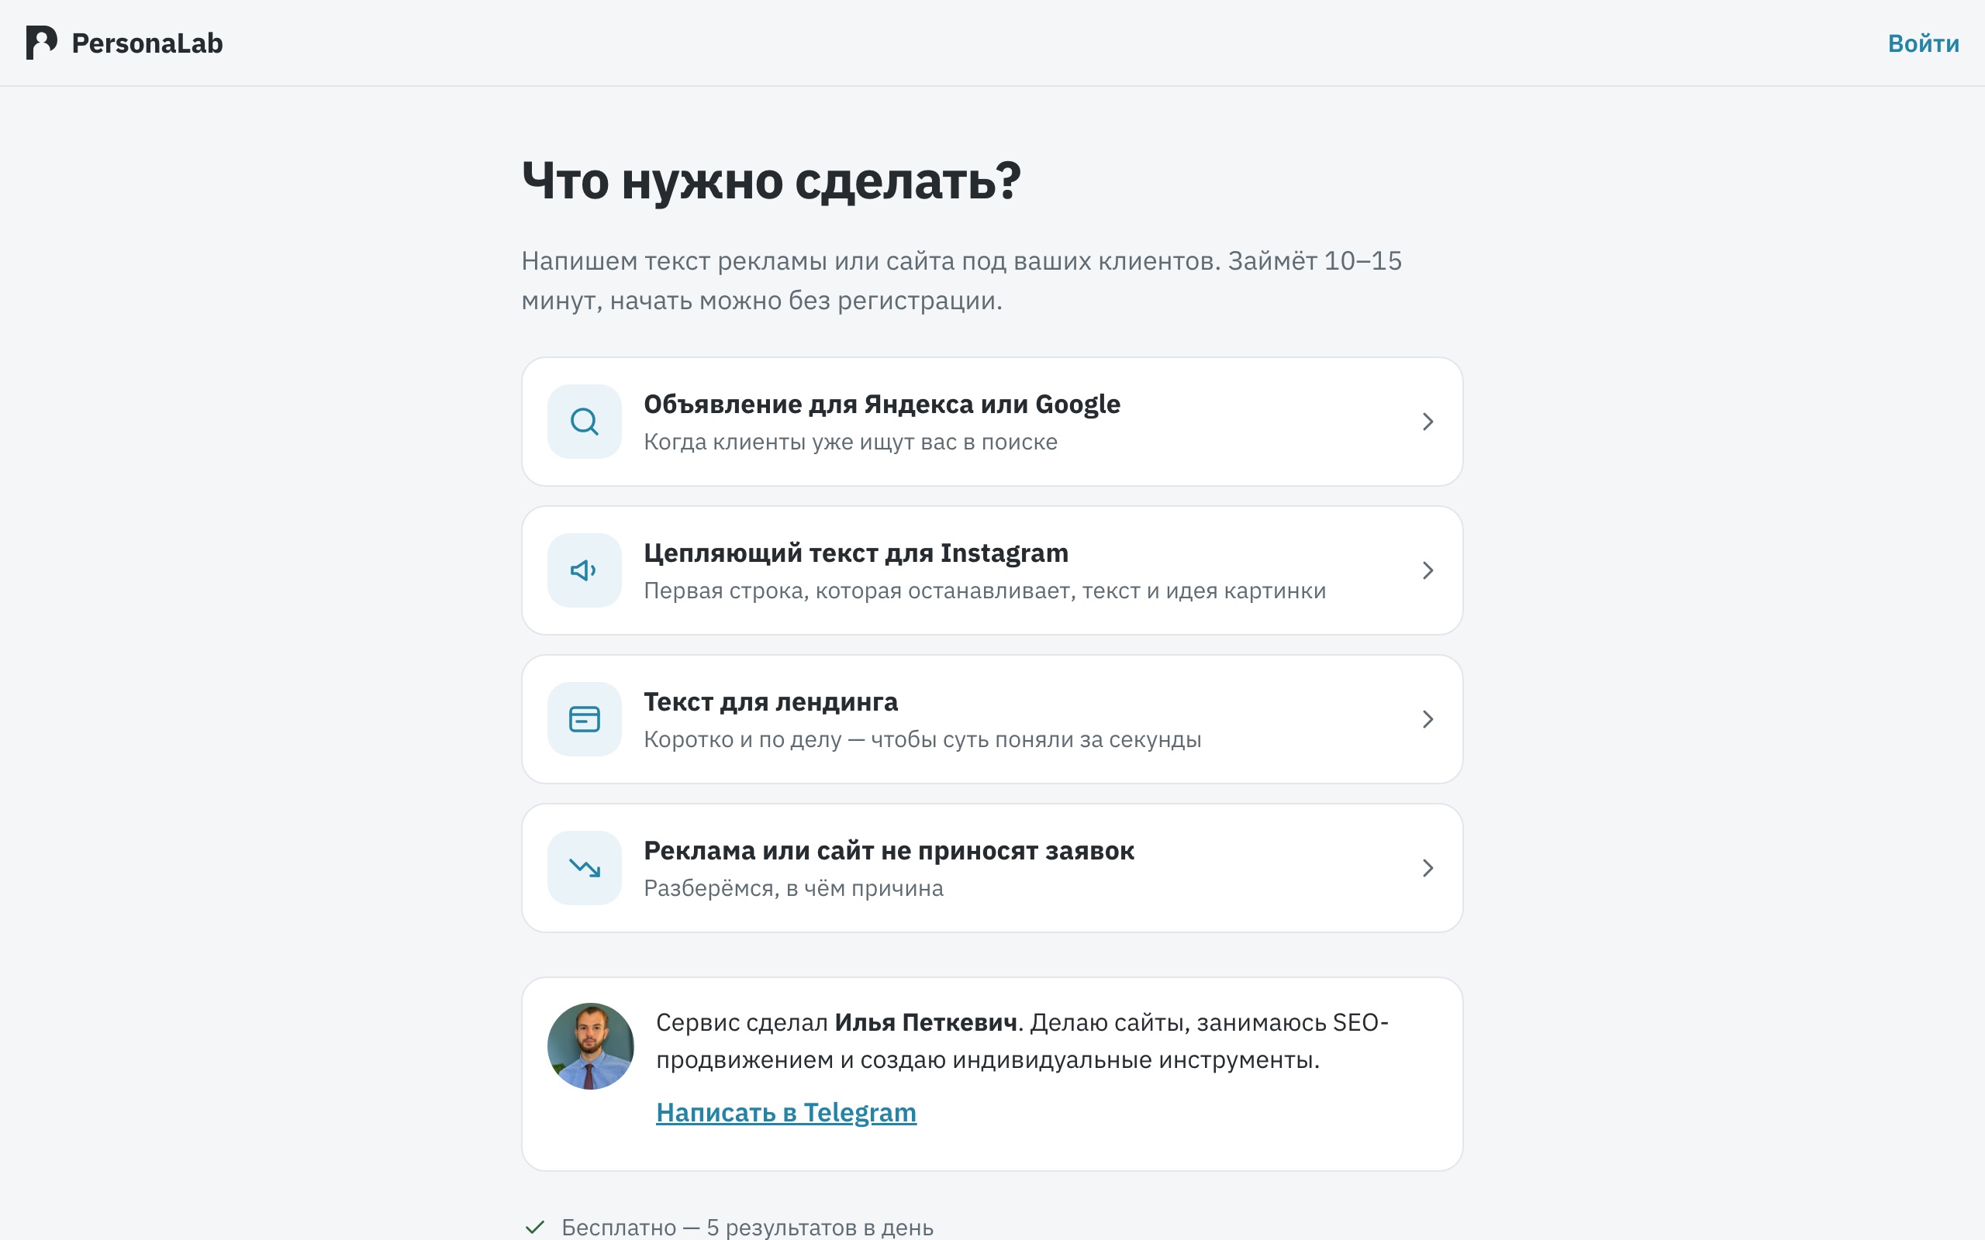Click checkmark icon beside 'Бесплатно' line
The image size is (1985, 1240).
point(535,1227)
